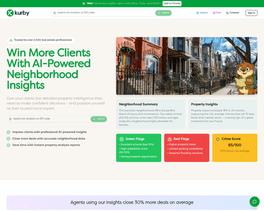The height and width of the screenshot is (211, 264).
Task: Click the Neighborhood Summary card title
Action: [139, 104]
